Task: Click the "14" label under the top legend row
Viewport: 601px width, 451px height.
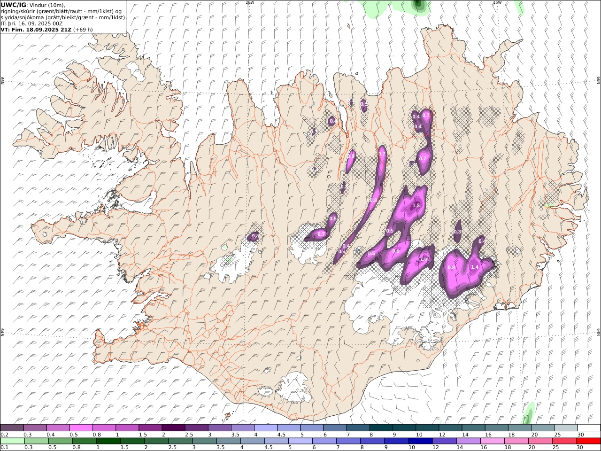Action: pyautogui.click(x=465, y=435)
